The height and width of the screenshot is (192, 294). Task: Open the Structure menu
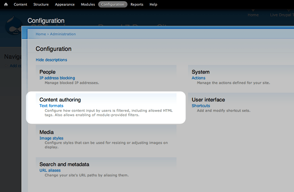click(41, 4)
